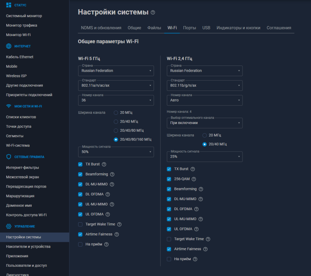Image resolution: width=311 pixels, height=276 pixels.
Task: Open Выбор оптимального канала dropdown
Action: point(205,123)
